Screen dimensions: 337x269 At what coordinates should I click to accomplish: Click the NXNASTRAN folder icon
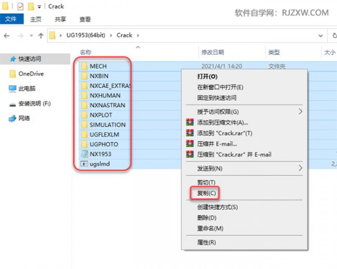[84, 105]
